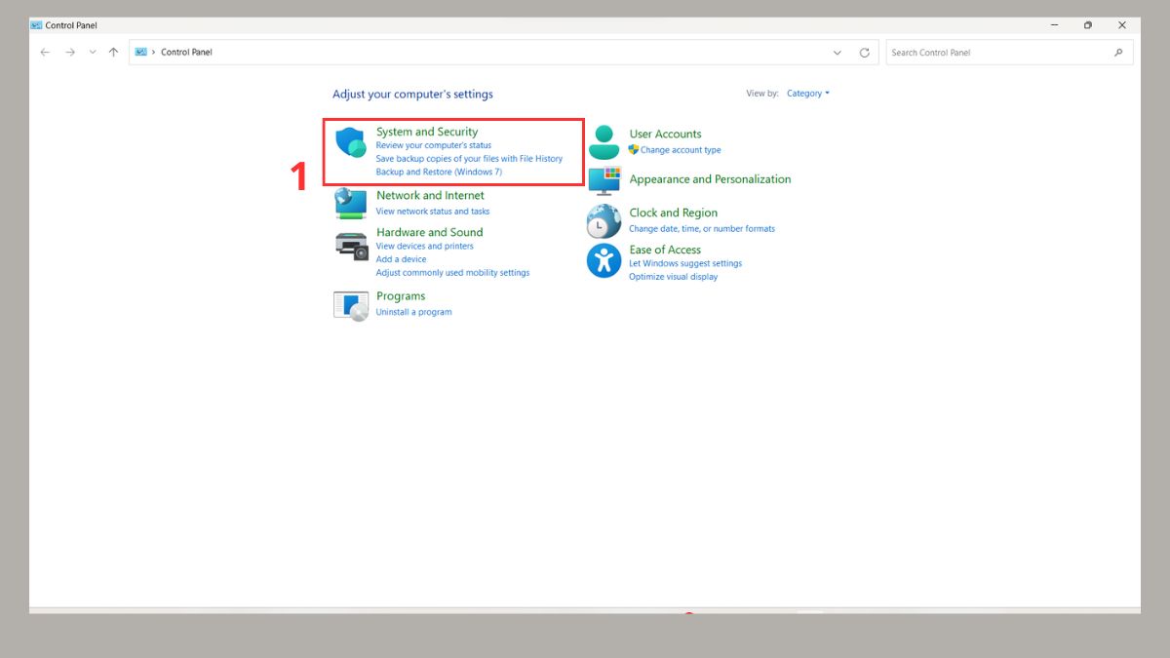Screen dimensions: 1170x658
Task: Click the System and Security shield icon
Action: 350,143
